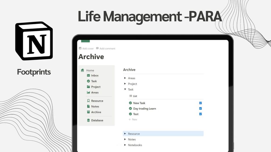Viewport: 271px width, 152px height.
Task: Open Resource page in sidebar
Action: pos(97,101)
